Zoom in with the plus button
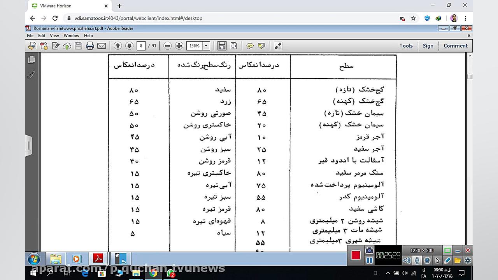Viewport: 498px width, 280px height. tap(179, 46)
